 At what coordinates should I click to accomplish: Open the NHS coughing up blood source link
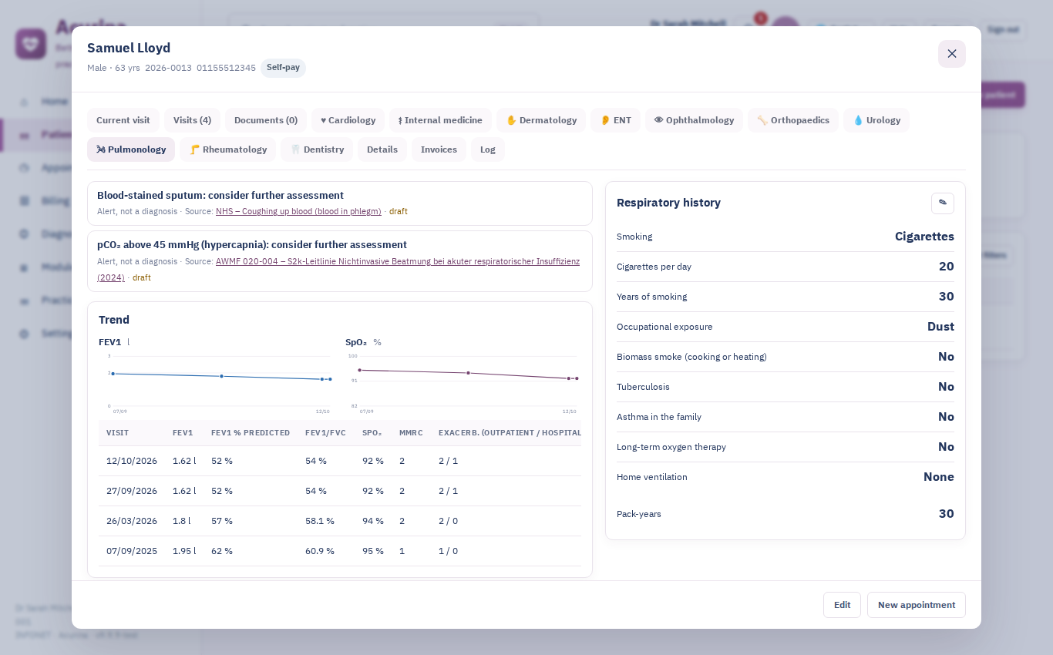298,211
